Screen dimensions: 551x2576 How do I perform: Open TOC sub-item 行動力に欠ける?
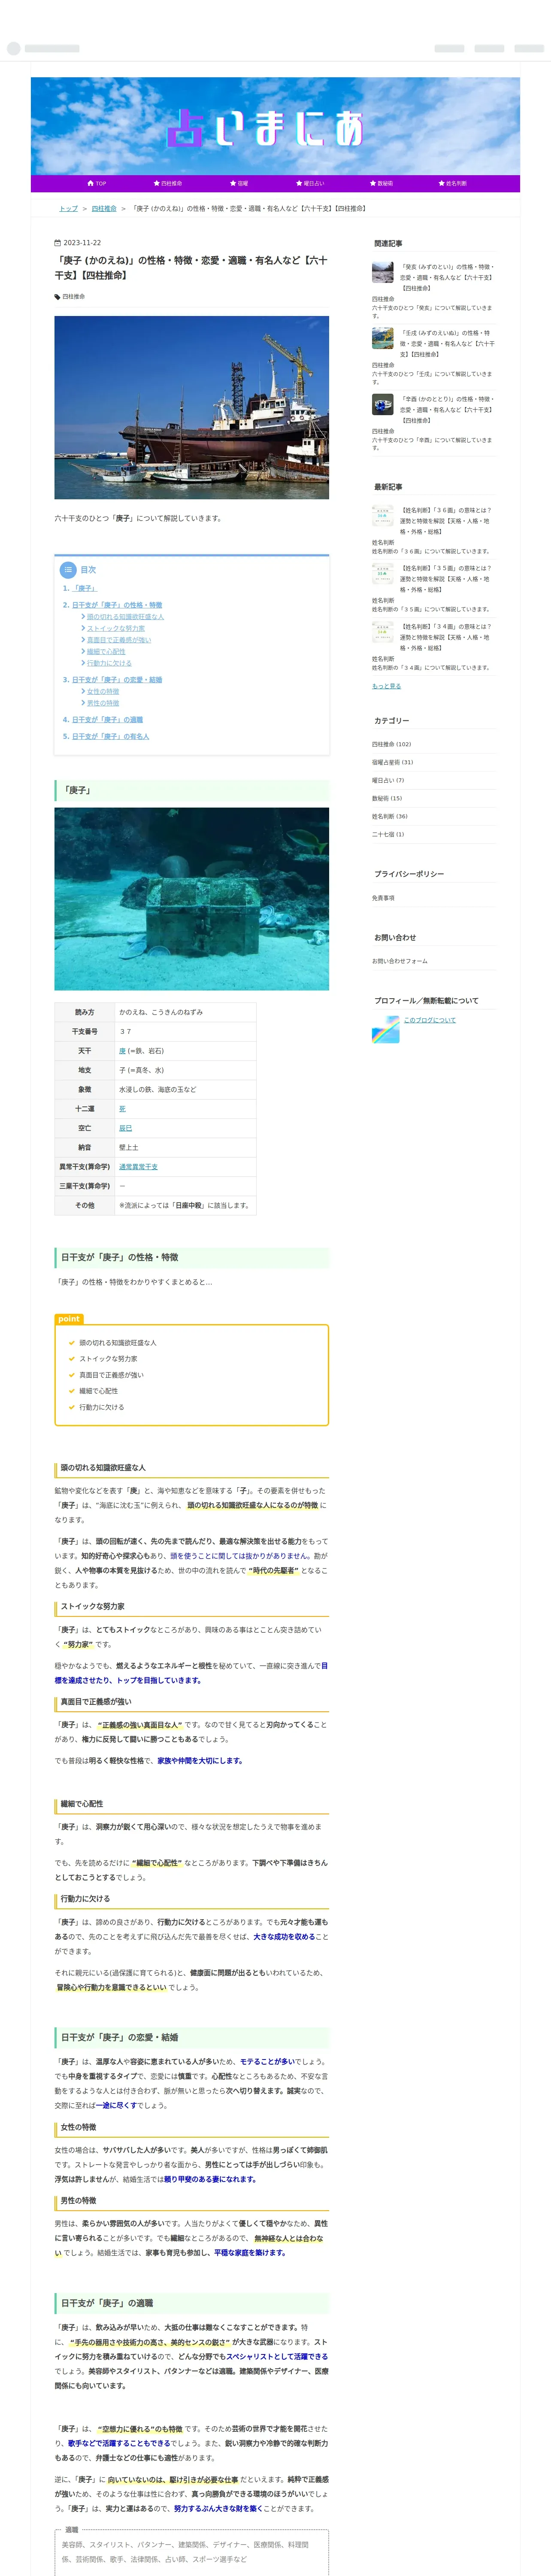(x=109, y=663)
